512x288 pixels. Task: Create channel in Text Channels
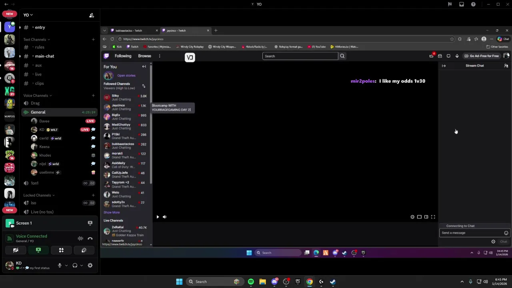point(93,40)
